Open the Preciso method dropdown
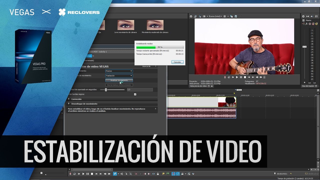The image size is (320, 180). point(119,71)
